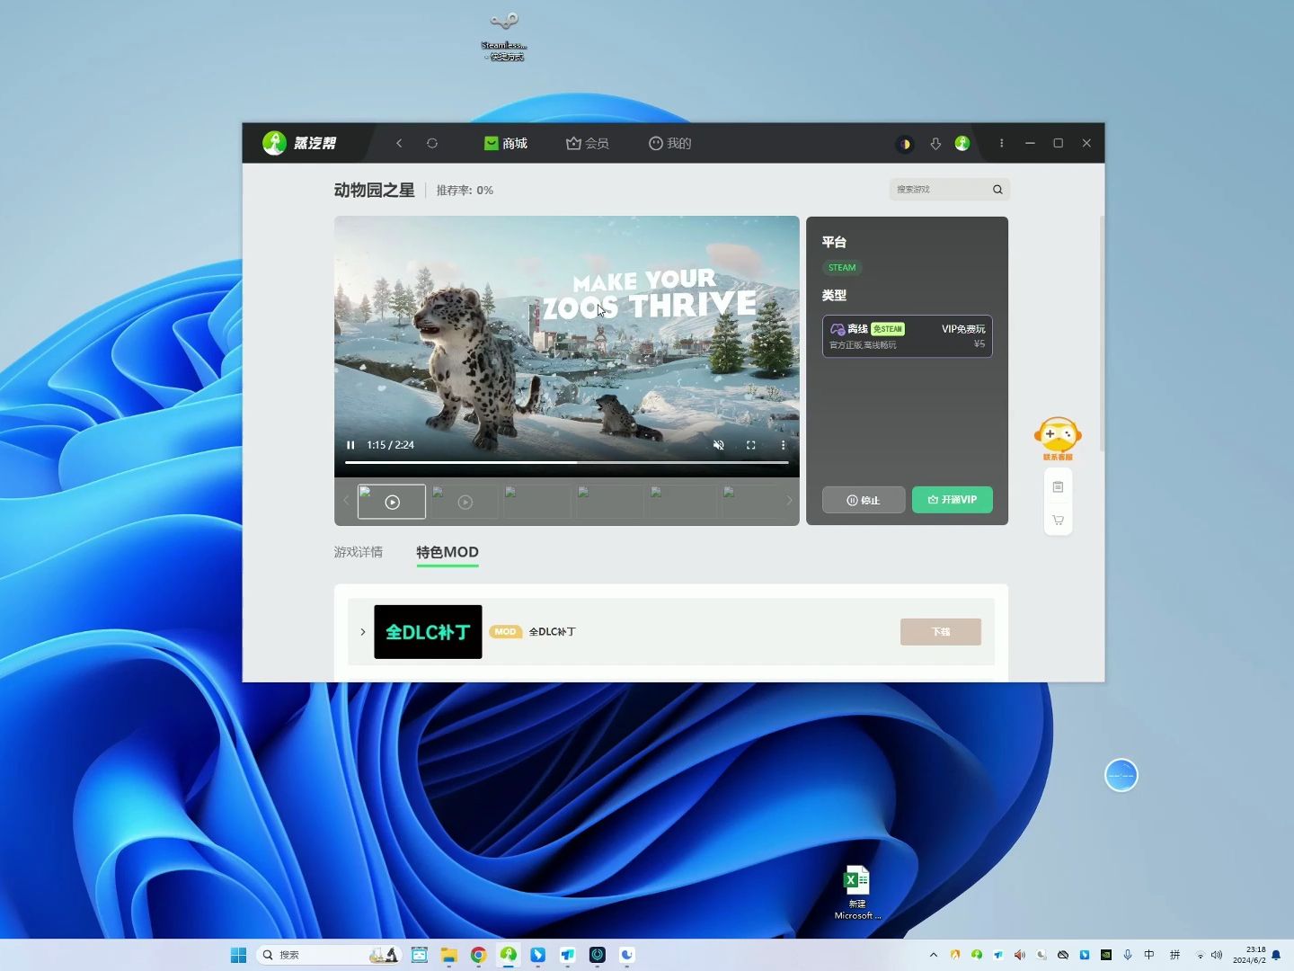The height and width of the screenshot is (971, 1294).
Task: Open File Explorer from taskbar
Action: coord(448,955)
